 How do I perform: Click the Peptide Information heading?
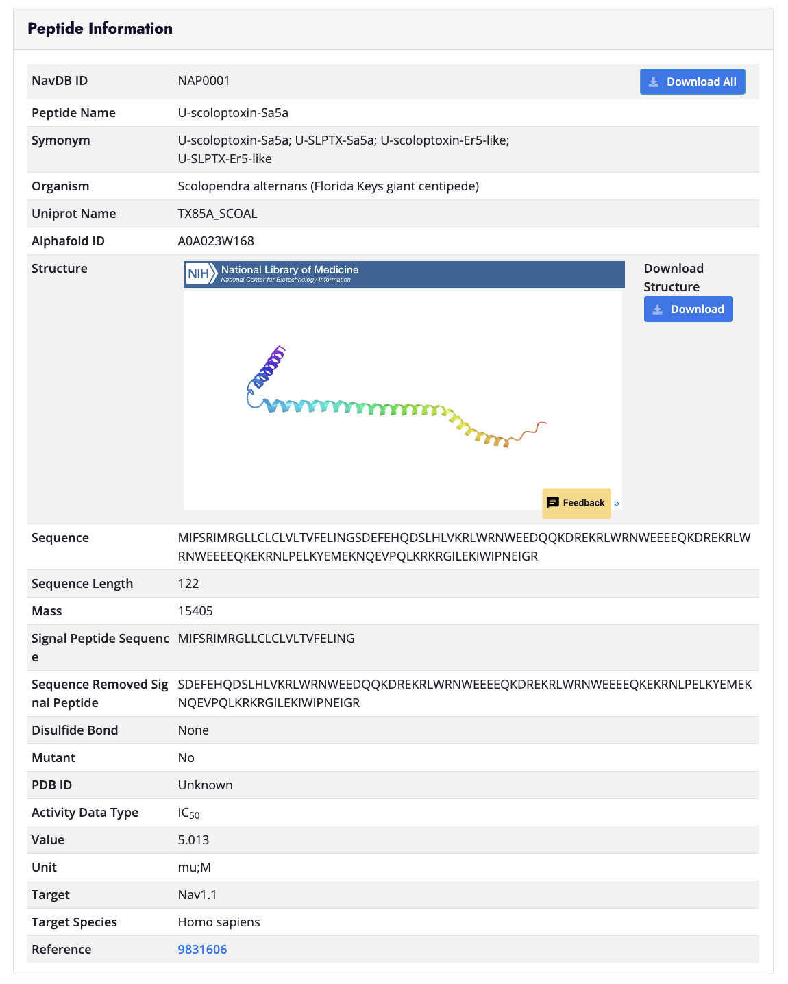[100, 29]
